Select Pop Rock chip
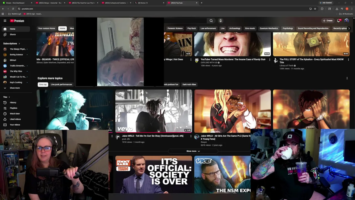 point(191,28)
